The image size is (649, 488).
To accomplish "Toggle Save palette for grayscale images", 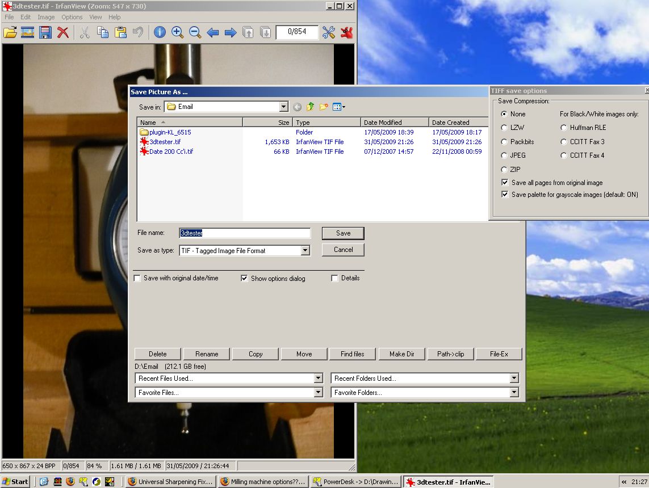I will [505, 195].
